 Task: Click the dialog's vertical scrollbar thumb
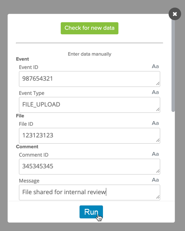tap(173, 65)
